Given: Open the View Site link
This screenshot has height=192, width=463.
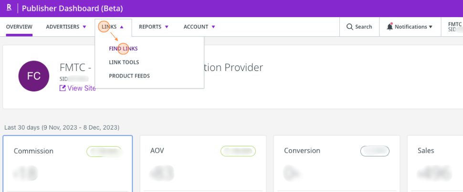Looking at the screenshot, I should point(81,88).
